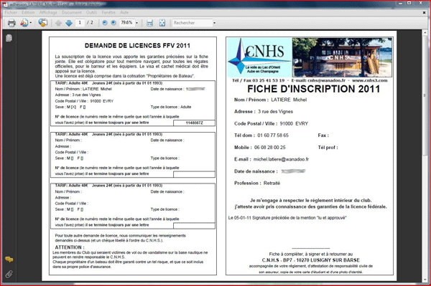The image size is (431, 286).
Task: Open the Attachments paperclip panel
Action: pyautogui.click(x=9, y=274)
